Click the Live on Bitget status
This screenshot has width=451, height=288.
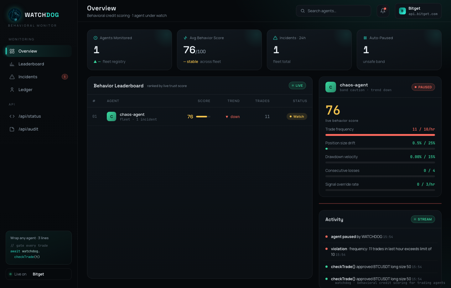pos(39,274)
